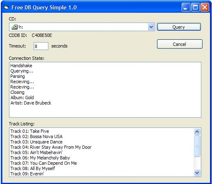The height and width of the screenshot is (184, 212).
Task: Click the CD drive icon for h:
Action: 15,27
